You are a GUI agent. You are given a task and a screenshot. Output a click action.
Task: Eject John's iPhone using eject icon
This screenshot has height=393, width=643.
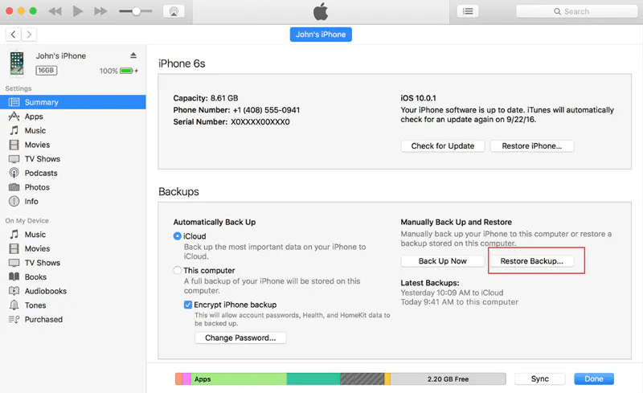click(133, 55)
